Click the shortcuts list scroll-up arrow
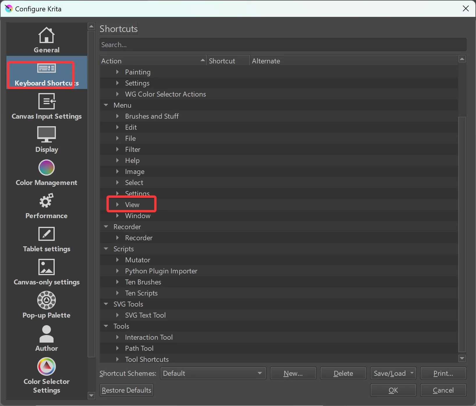 (462, 59)
